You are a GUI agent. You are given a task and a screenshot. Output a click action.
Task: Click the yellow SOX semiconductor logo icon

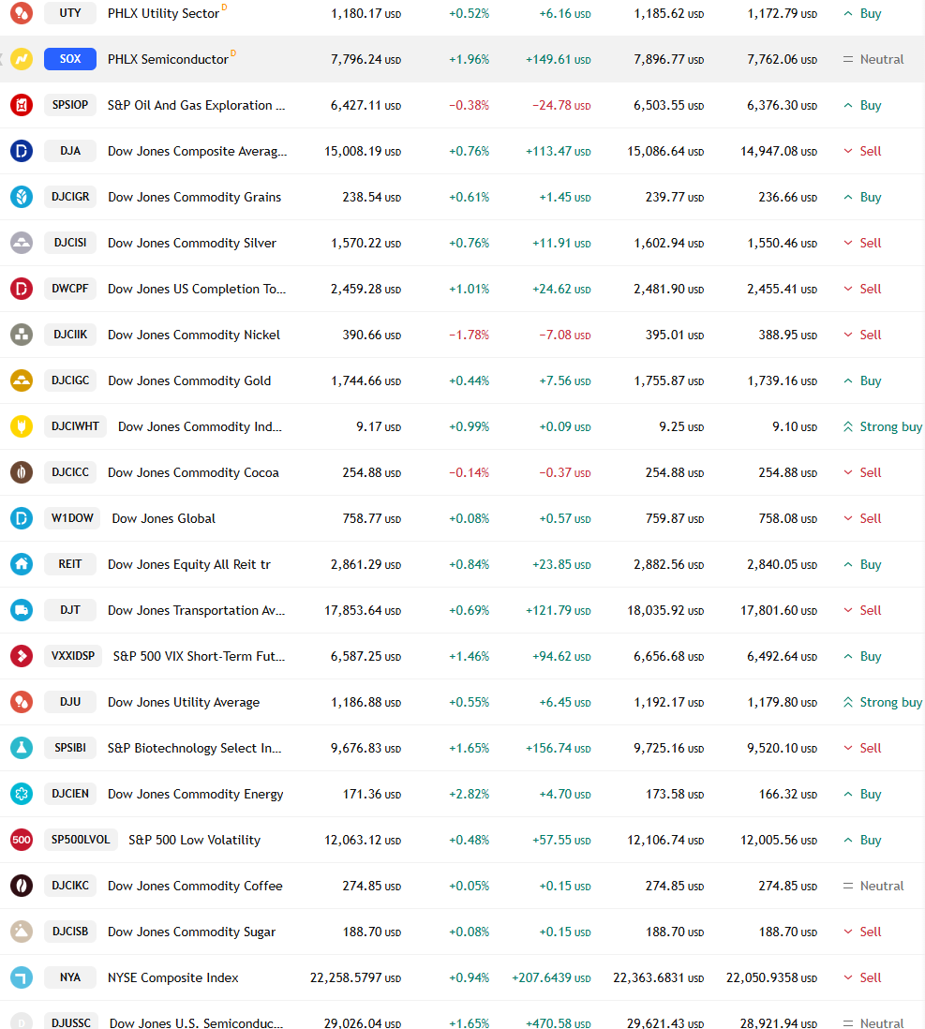tap(21, 59)
